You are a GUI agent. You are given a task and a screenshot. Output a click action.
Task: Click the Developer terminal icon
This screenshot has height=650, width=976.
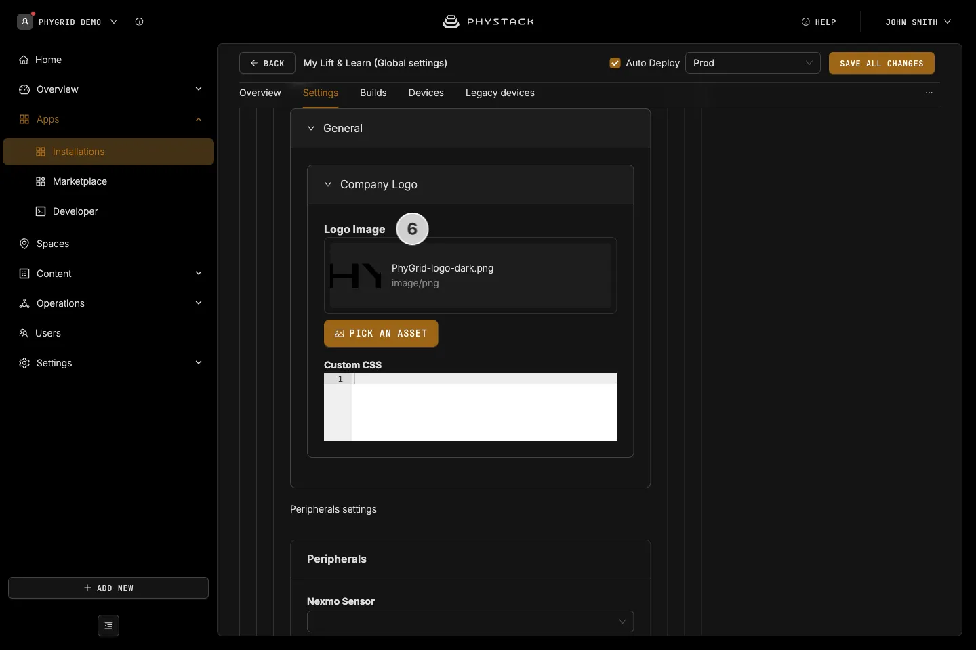click(41, 211)
